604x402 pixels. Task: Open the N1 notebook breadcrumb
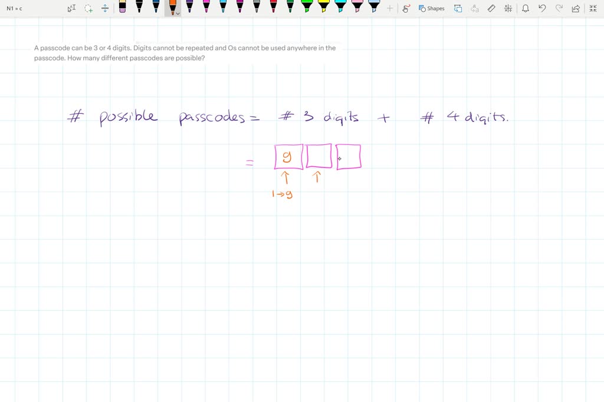tap(9, 8)
